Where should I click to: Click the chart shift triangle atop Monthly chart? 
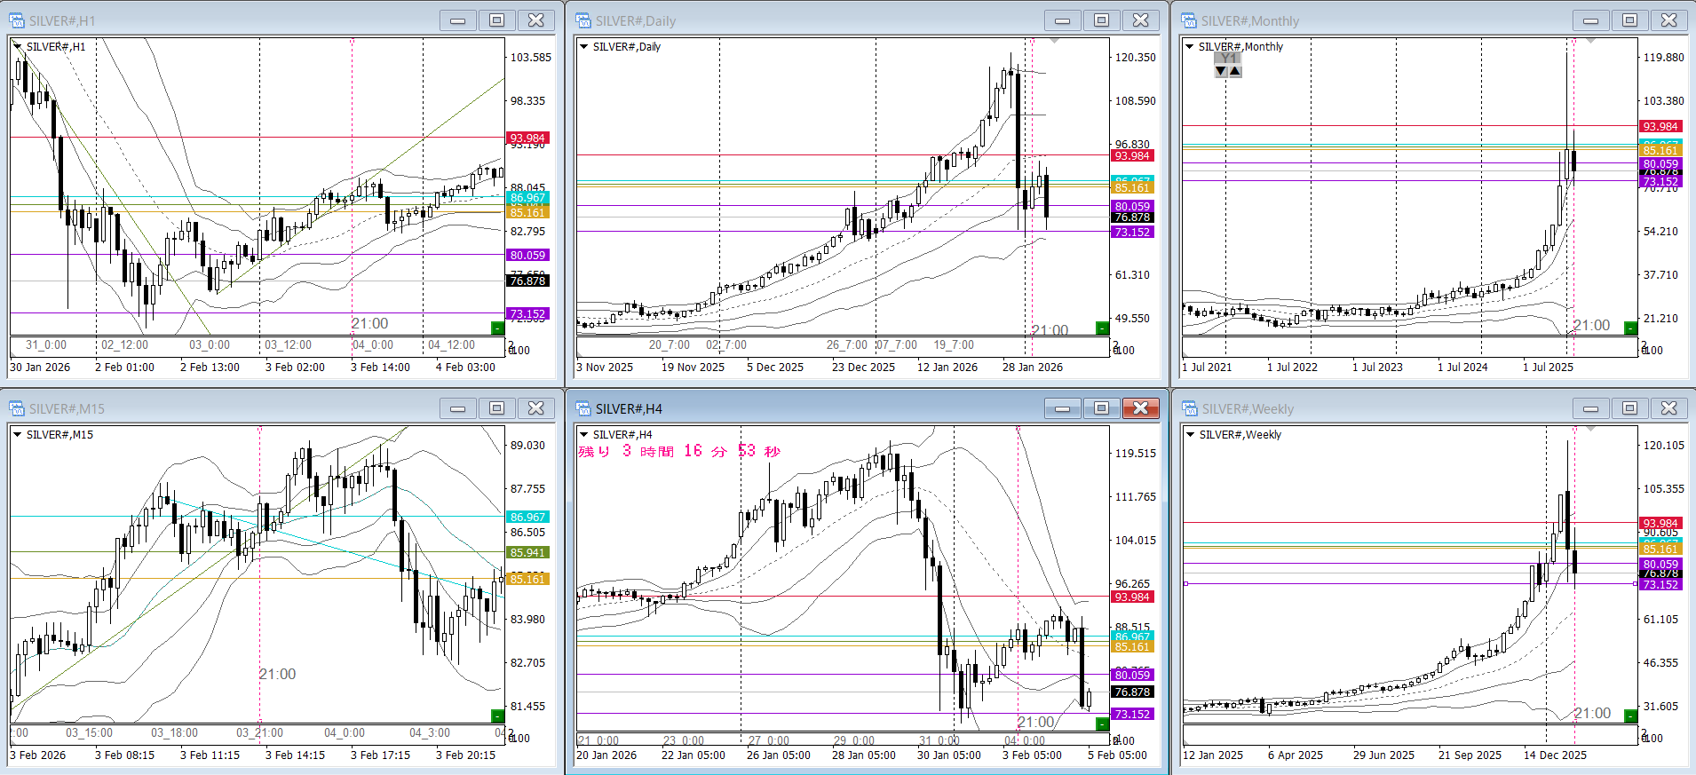(x=1590, y=41)
